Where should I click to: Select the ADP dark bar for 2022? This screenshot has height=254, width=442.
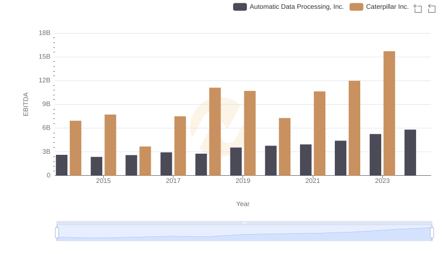(340, 158)
